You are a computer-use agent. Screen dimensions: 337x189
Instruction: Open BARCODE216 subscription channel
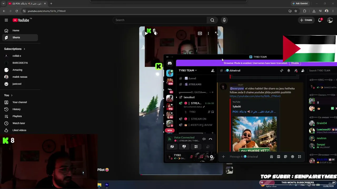20,63
